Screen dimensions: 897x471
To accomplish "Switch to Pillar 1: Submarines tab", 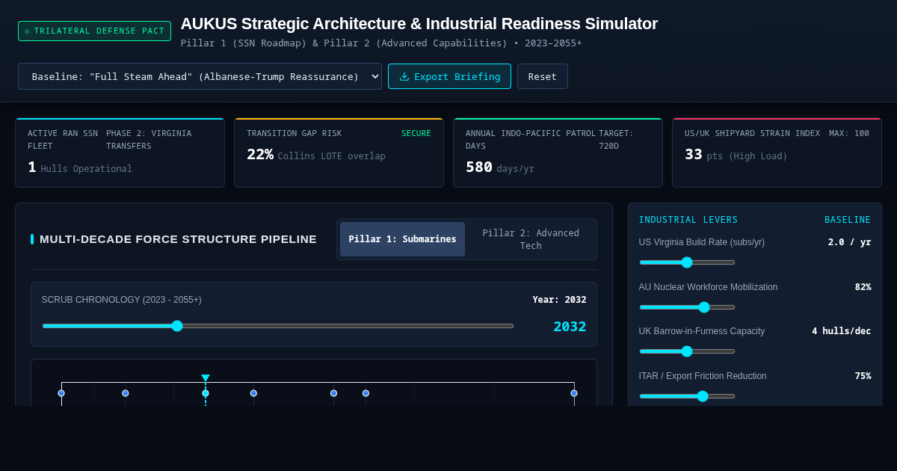I will (x=402, y=239).
